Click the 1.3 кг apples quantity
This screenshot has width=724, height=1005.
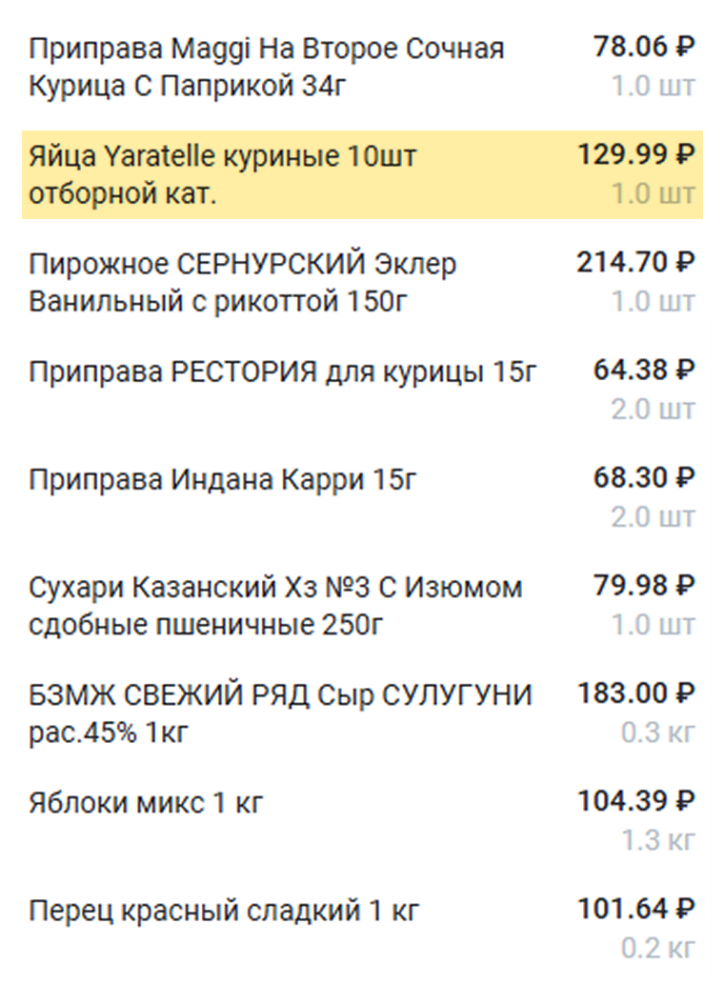point(658,839)
